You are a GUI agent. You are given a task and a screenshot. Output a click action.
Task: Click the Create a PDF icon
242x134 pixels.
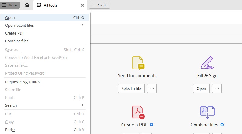tap(138, 112)
